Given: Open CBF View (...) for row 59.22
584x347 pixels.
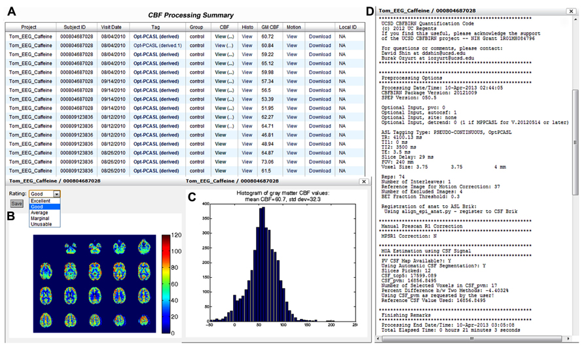Looking at the screenshot, I should click(x=224, y=54).
